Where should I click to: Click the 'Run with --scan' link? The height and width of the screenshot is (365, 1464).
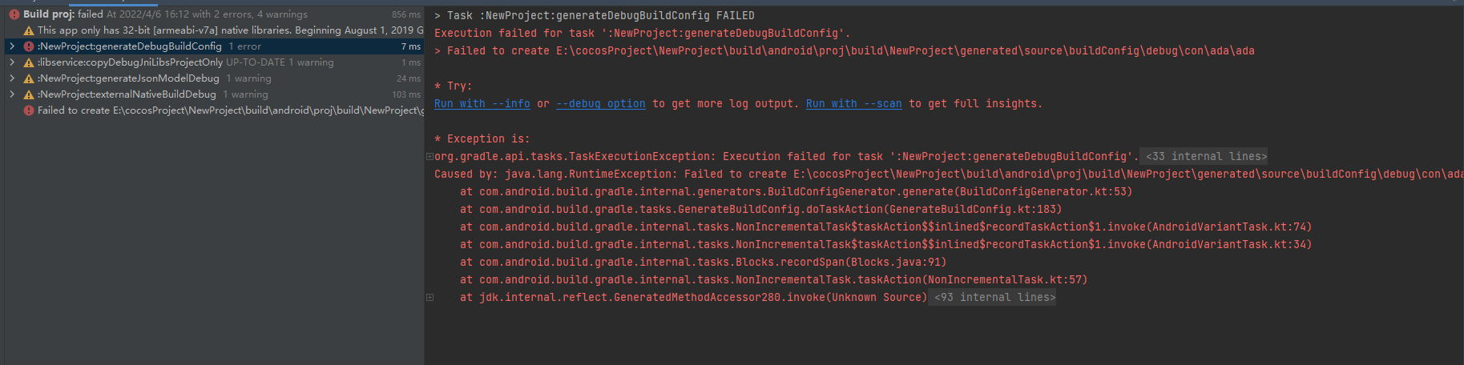coord(853,104)
